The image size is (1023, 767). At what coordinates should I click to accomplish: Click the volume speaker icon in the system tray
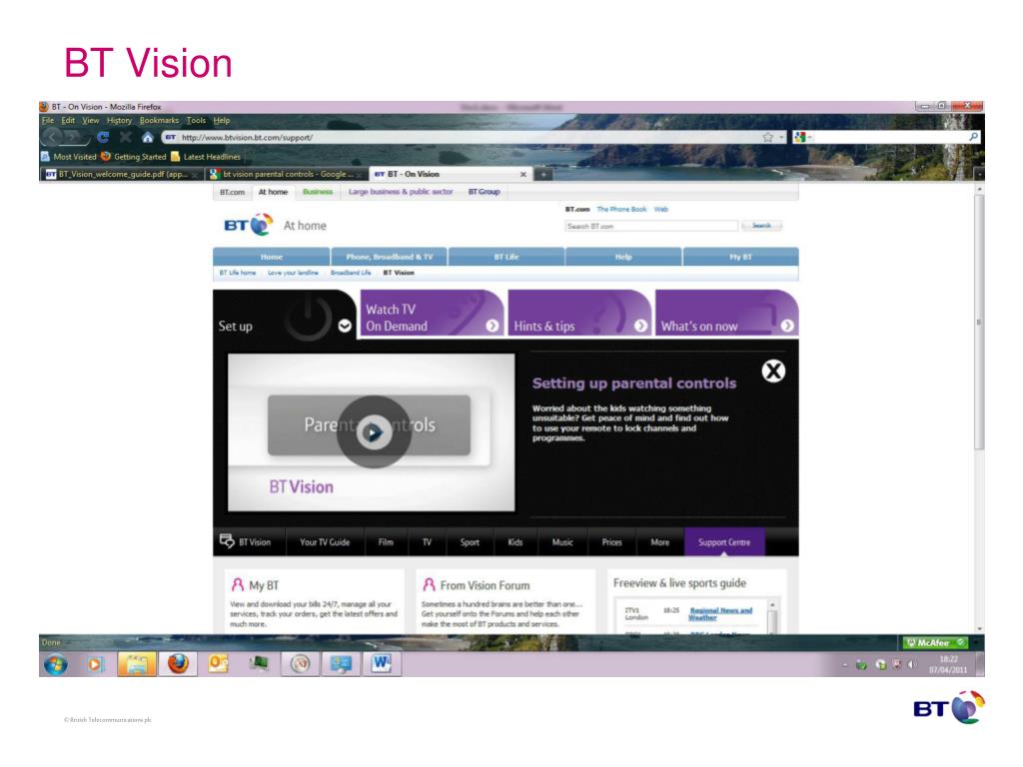click(x=911, y=664)
